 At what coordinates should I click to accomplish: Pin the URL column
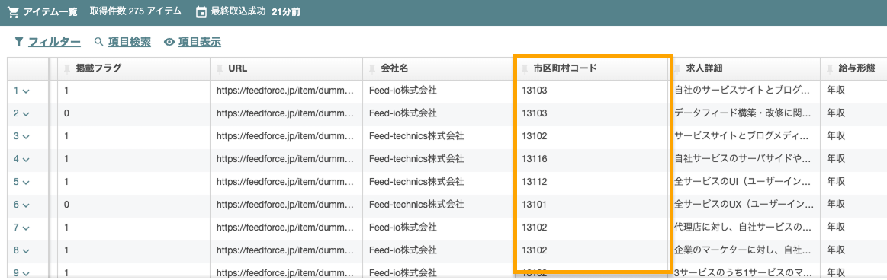point(220,69)
